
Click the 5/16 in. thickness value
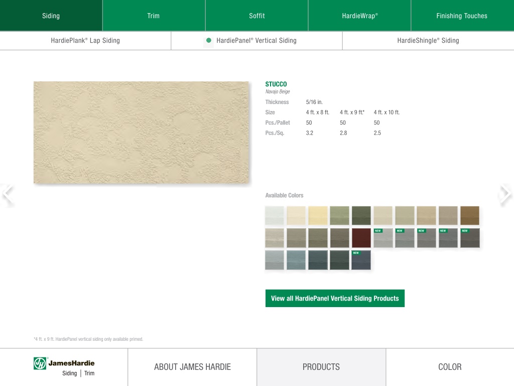pyautogui.click(x=314, y=102)
